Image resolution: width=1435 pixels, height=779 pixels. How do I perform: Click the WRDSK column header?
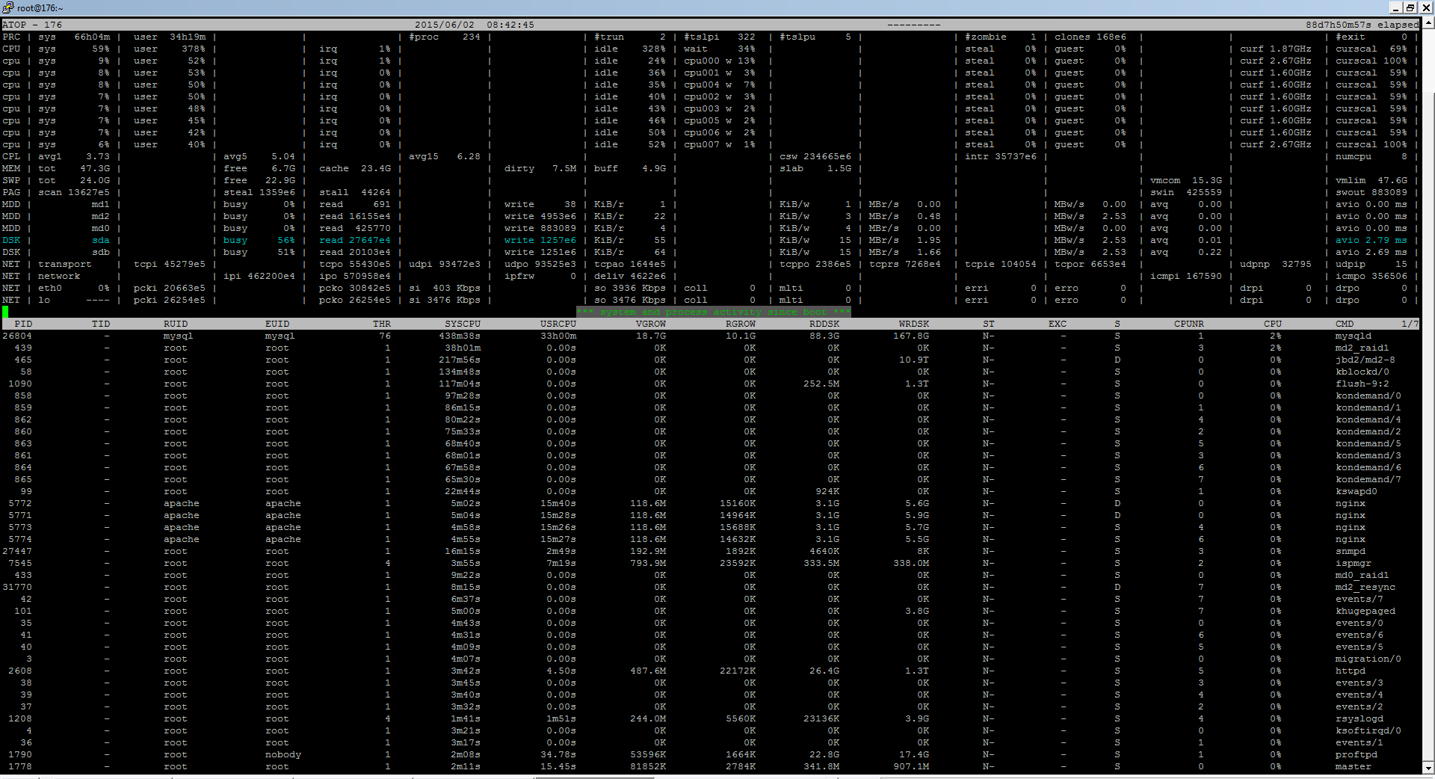coord(914,324)
